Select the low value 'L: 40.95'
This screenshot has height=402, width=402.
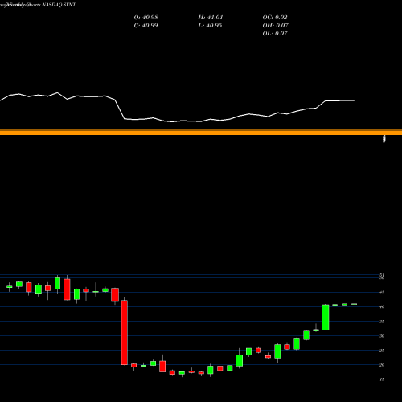[x=210, y=26]
